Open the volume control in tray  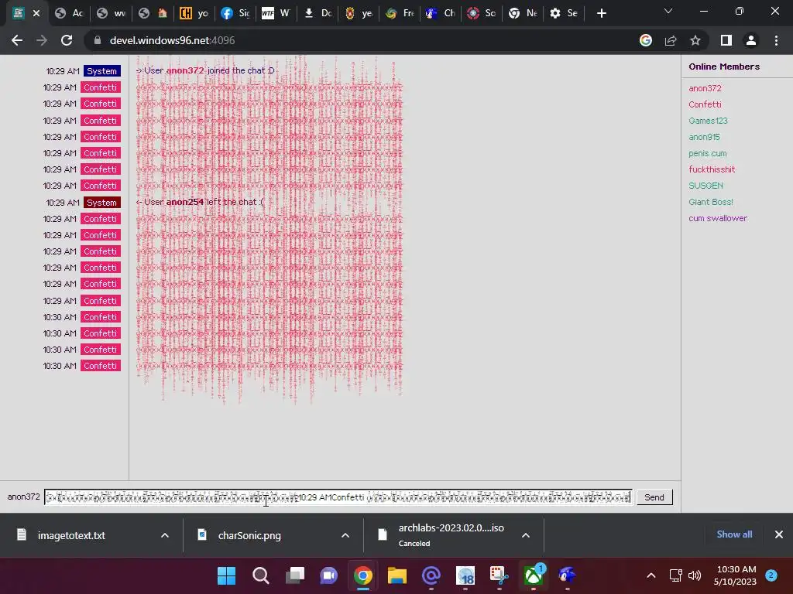point(695,575)
